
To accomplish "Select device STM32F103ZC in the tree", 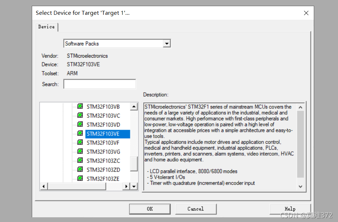I will click(103, 161).
